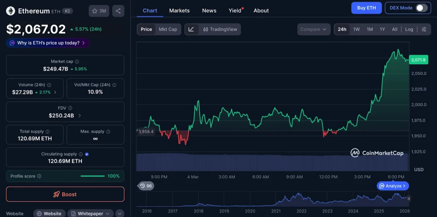Click the historical mini chart range selector
Viewport: 437px width, 217px height.
click(x=273, y=199)
